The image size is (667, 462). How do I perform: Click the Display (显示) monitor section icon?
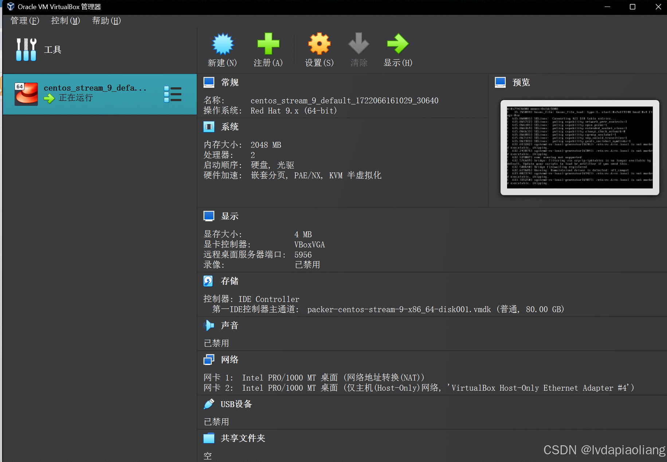point(209,216)
